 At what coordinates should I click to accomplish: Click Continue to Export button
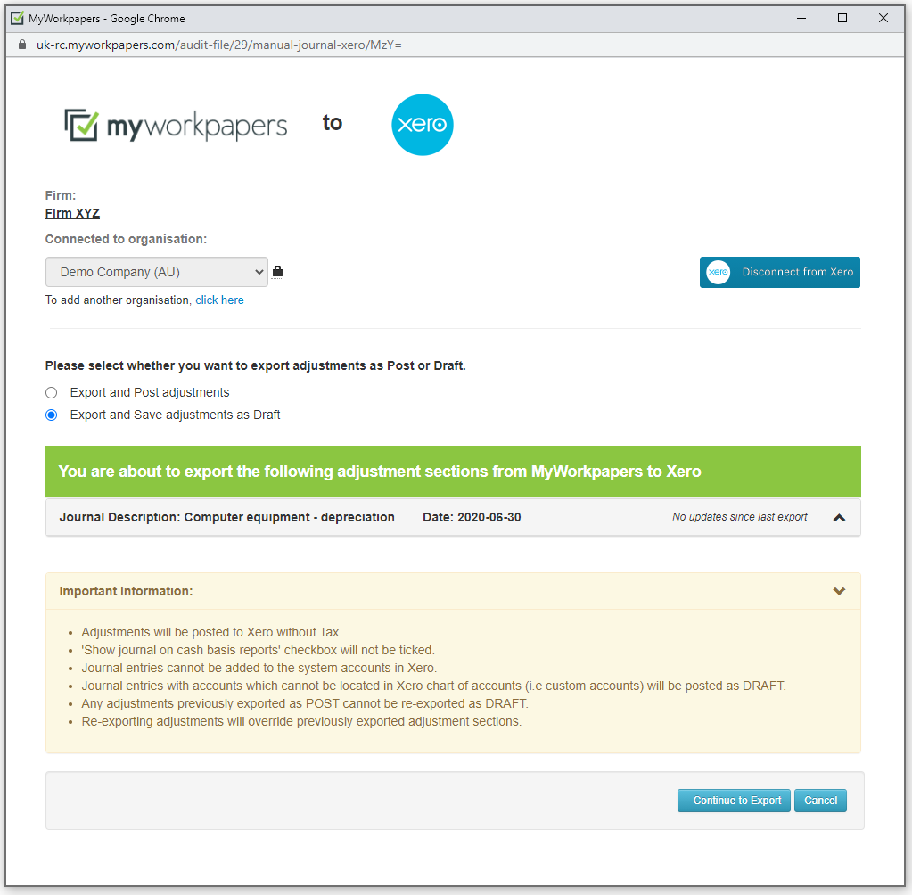(734, 801)
